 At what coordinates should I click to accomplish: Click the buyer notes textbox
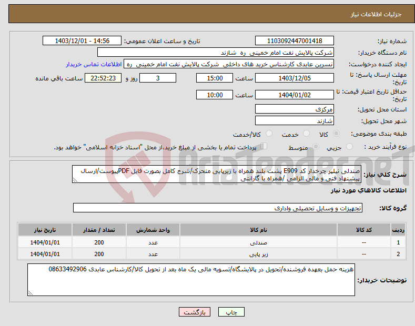click(191, 280)
